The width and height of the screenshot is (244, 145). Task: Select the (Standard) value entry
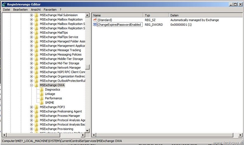[x=105, y=20]
